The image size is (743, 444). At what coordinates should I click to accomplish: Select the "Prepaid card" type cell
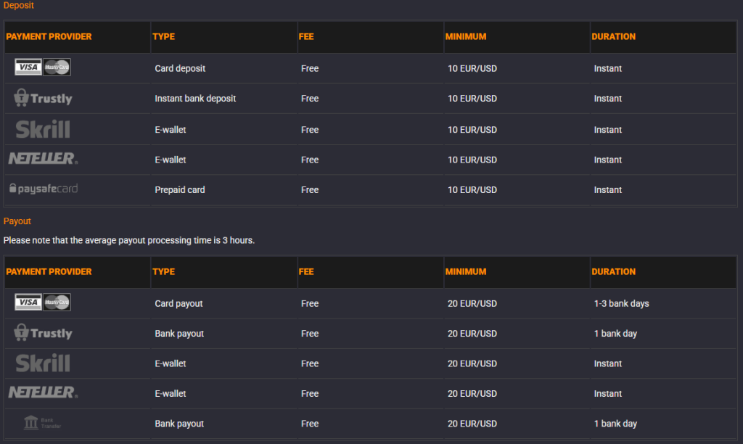coord(180,190)
